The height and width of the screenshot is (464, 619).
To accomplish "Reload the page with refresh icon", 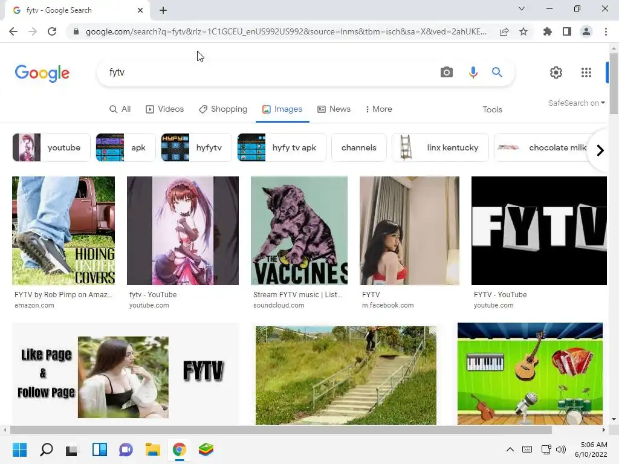I will click(52, 31).
